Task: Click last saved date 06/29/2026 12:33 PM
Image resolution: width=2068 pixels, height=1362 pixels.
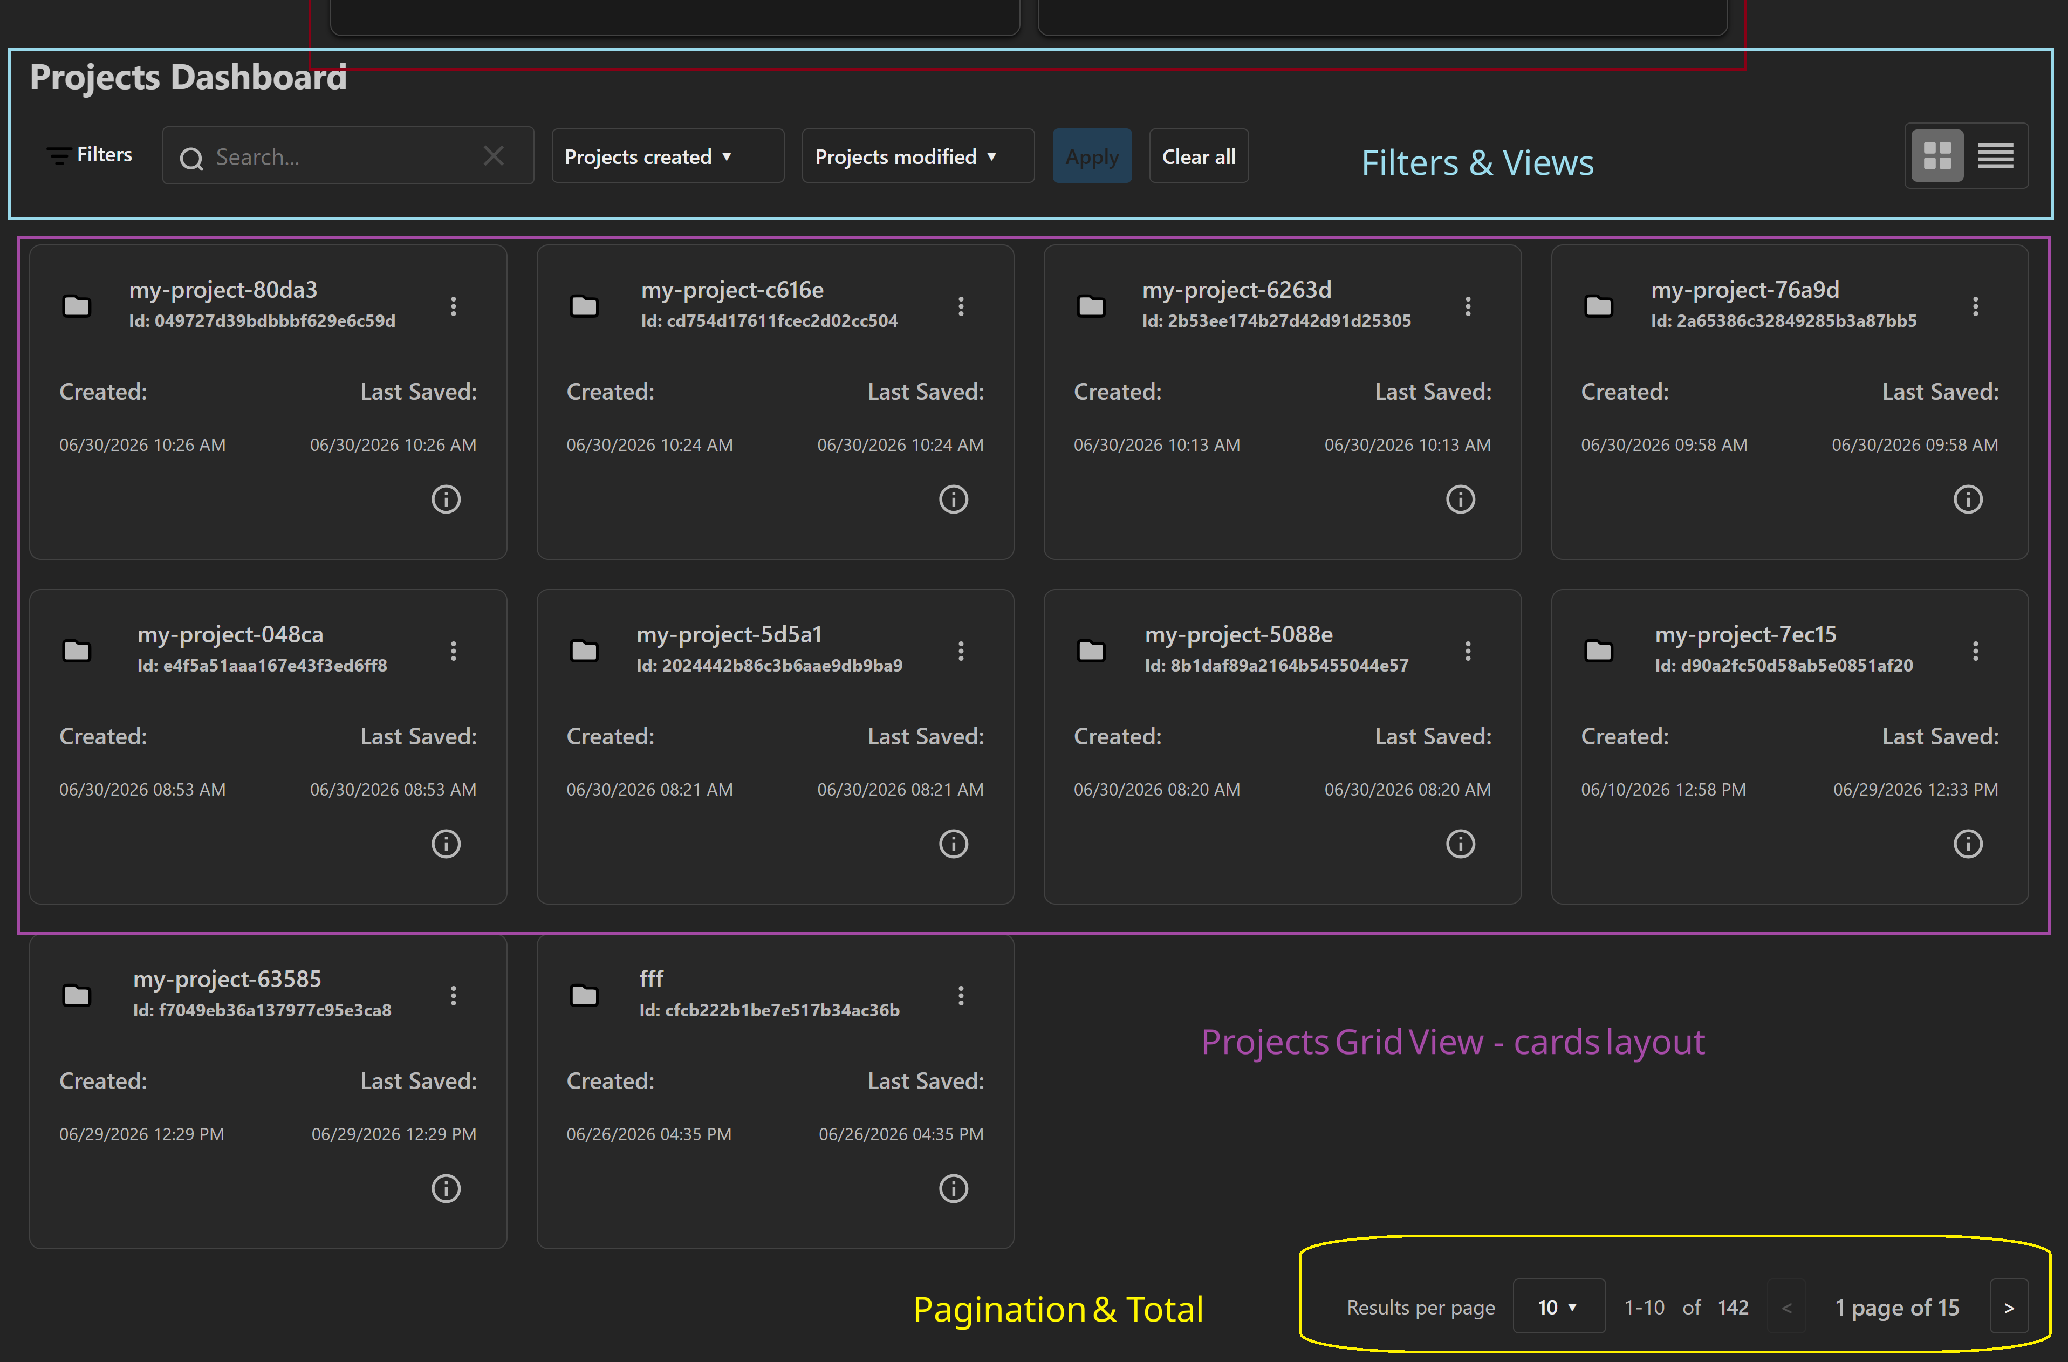Action: pos(1915,789)
